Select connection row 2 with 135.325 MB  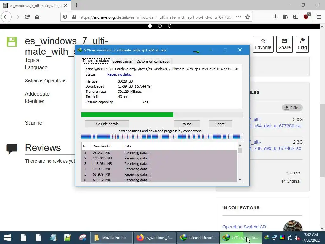tap(159, 158)
